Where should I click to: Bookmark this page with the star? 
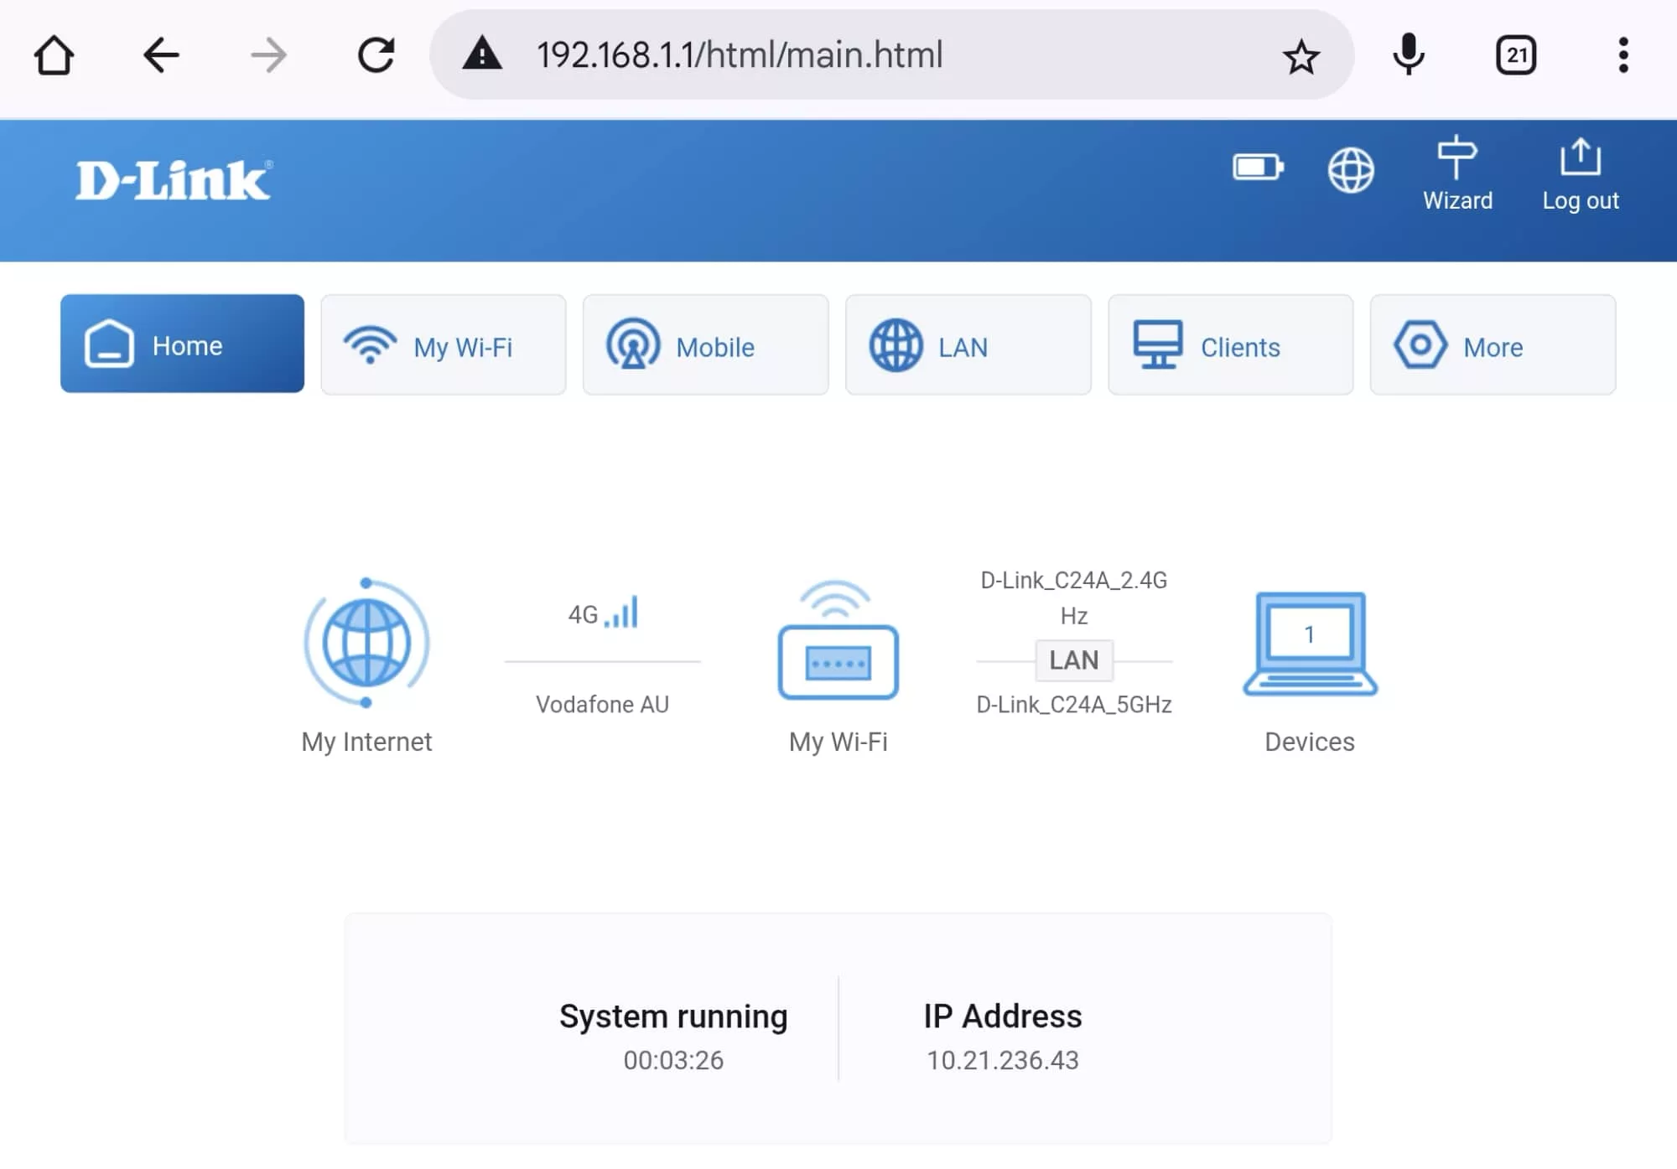tap(1301, 56)
